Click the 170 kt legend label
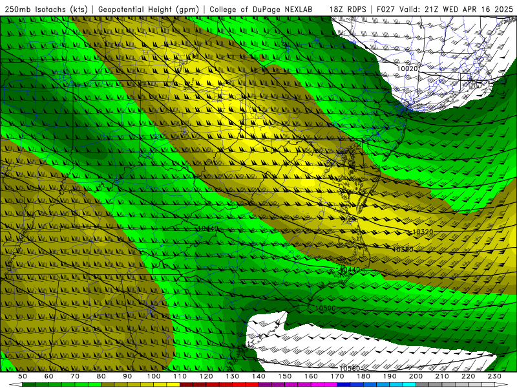The width and height of the screenshot is (517, 388). 337,376
